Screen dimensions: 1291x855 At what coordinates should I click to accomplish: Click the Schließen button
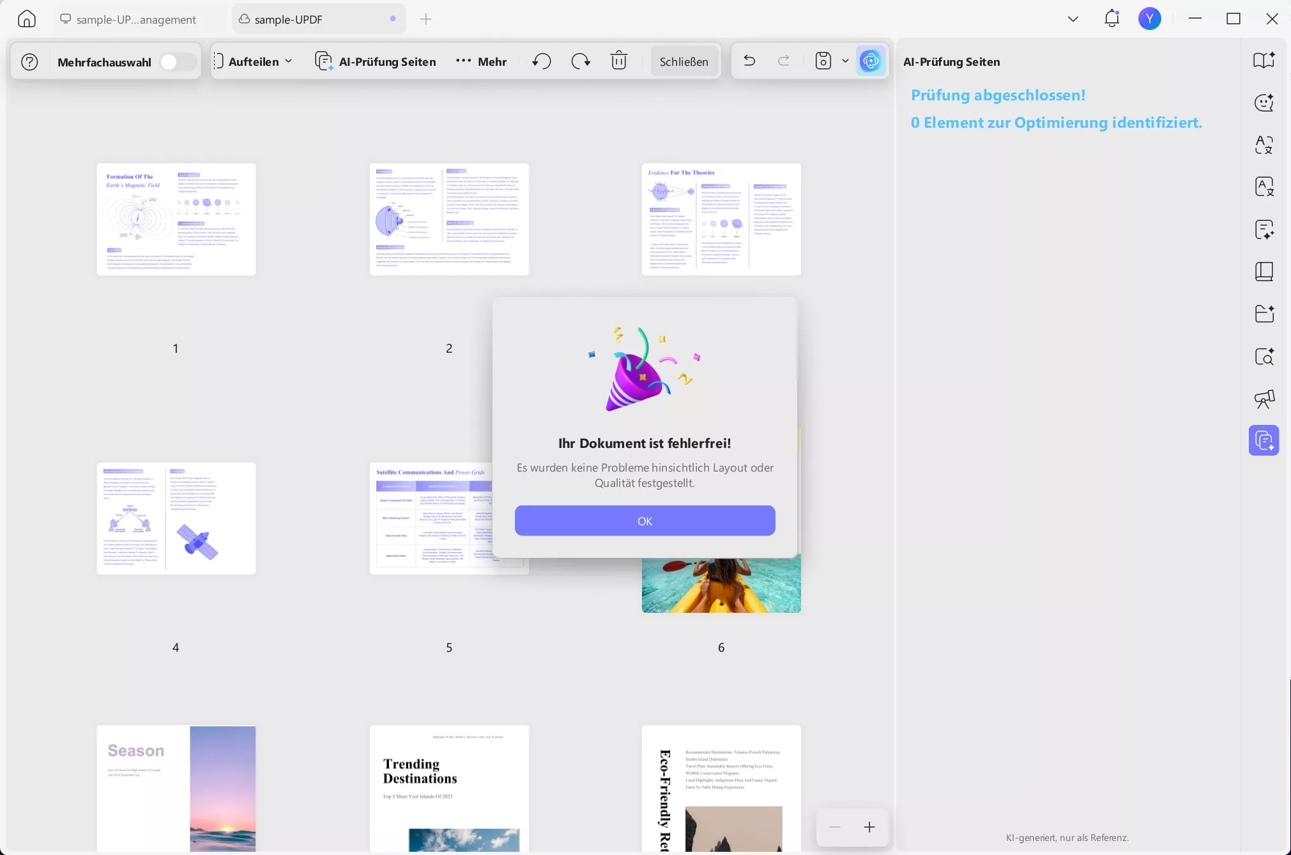point(684,61)
